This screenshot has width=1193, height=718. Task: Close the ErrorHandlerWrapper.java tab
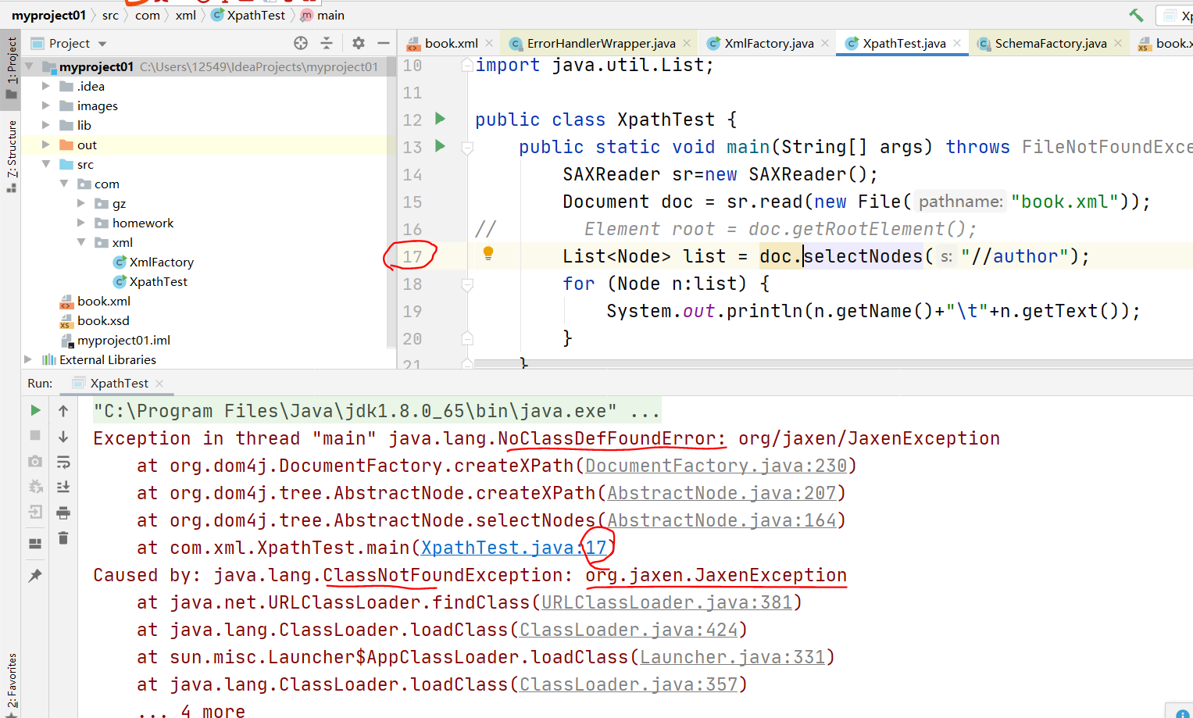[687, 43]
